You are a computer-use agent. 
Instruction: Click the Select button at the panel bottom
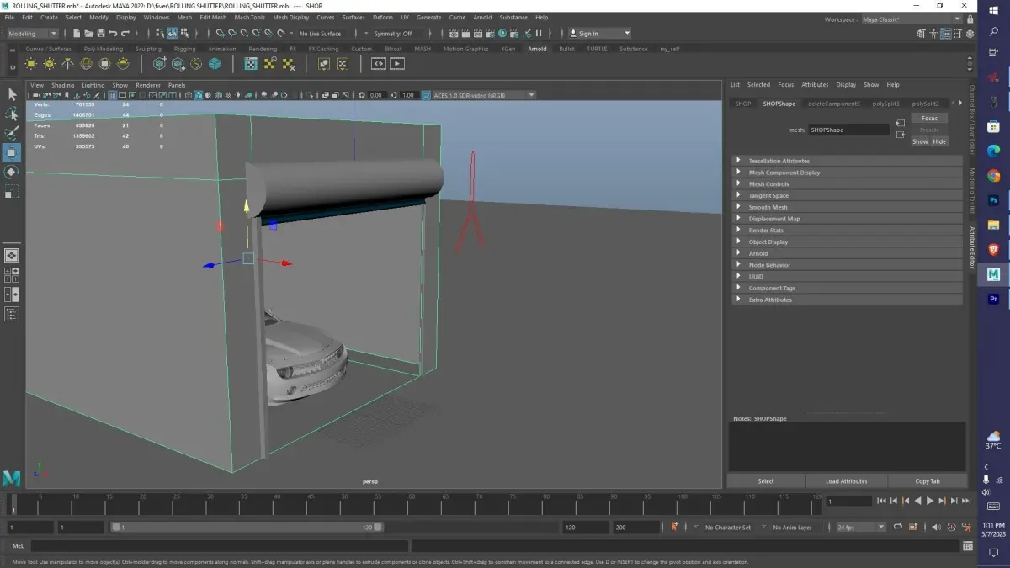[766, 481]
